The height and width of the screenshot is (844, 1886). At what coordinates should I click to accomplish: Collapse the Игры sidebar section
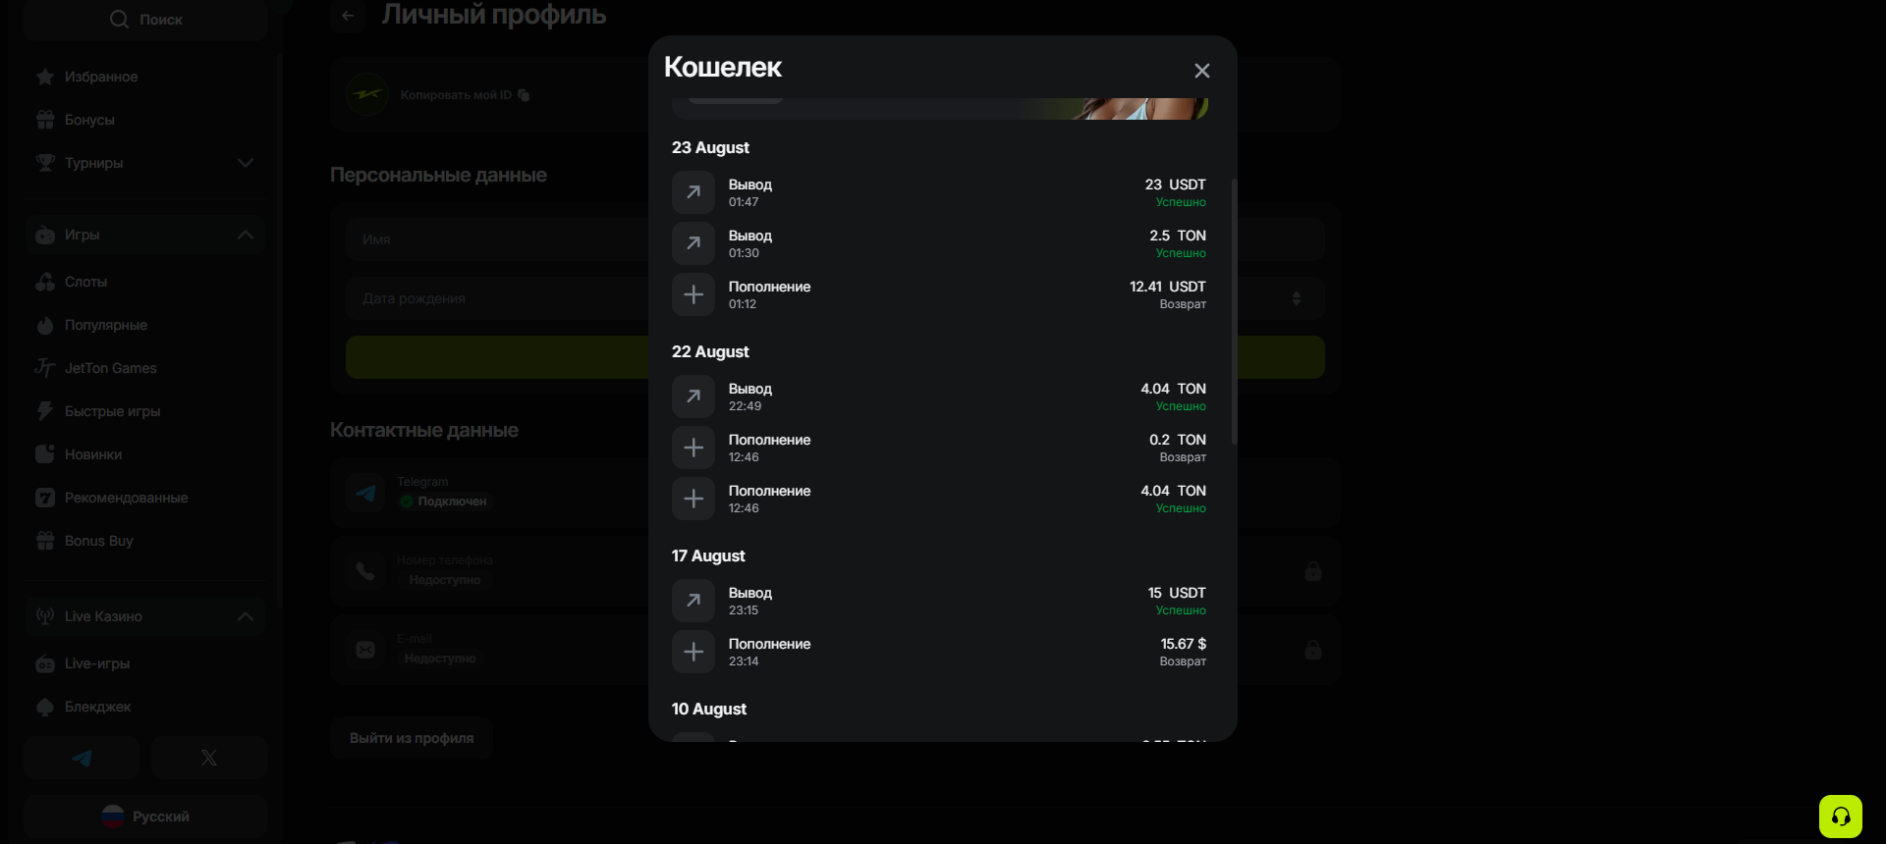pos(245,235)
